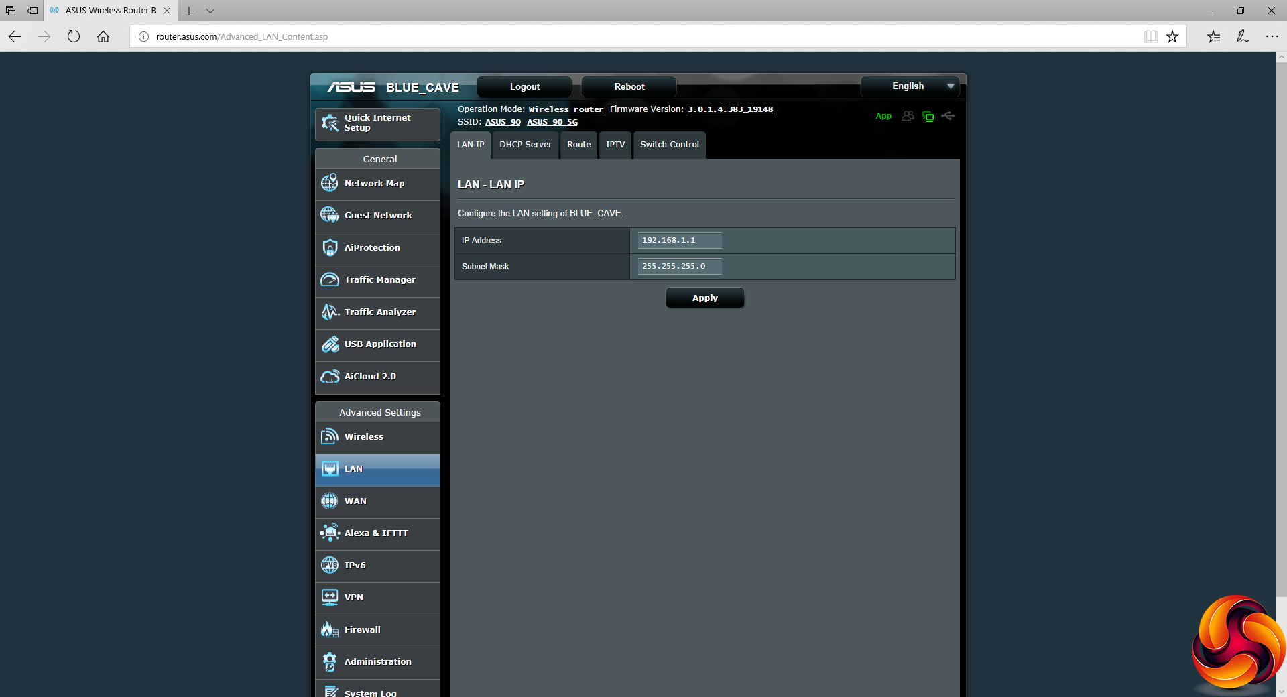Click the IP Address input field
Viewport: 1287px width, 697px height.
tap(679, 240)
